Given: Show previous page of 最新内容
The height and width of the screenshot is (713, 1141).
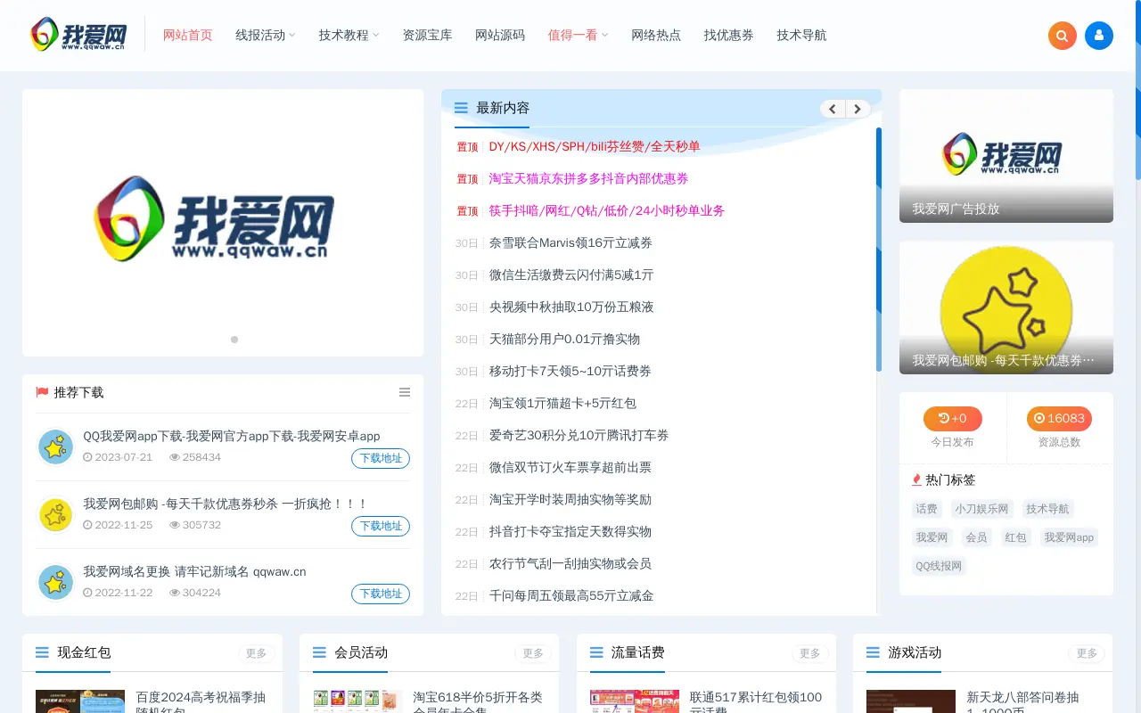Looking at the screenshot, I should tap(833, 109).
